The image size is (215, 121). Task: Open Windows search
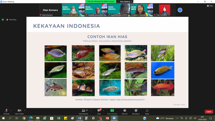click(x=10, y=118)
